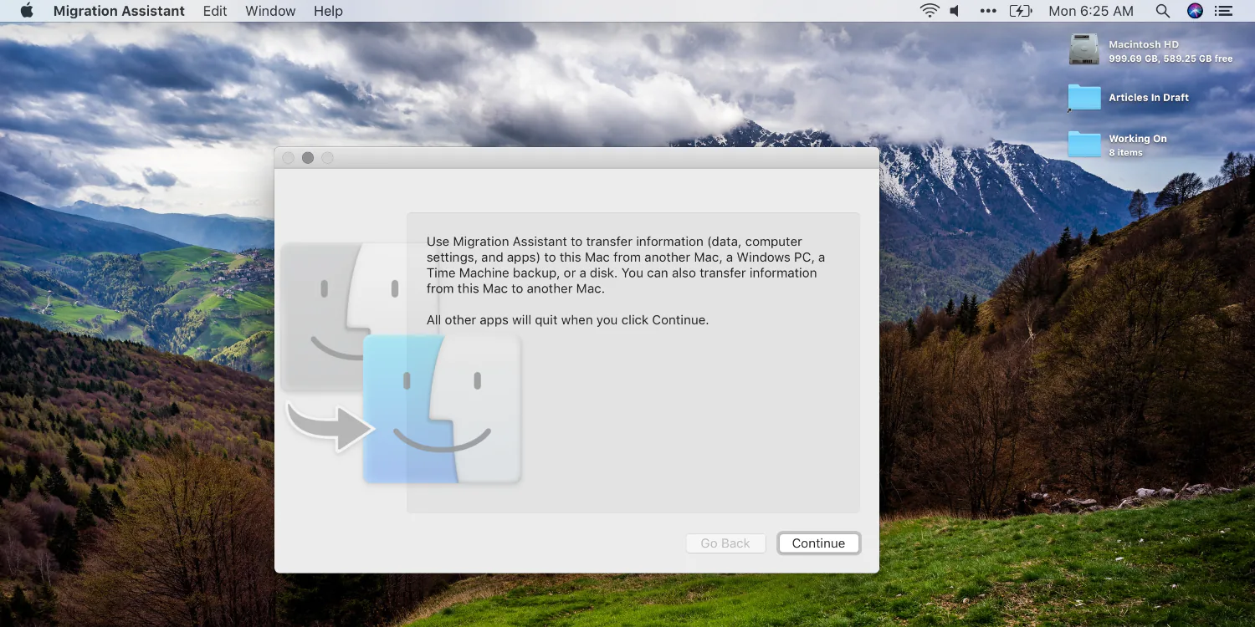Select the Articles In Draft folder
Viewport: 1255px width, 627px height.
[x=1084, y=97]
